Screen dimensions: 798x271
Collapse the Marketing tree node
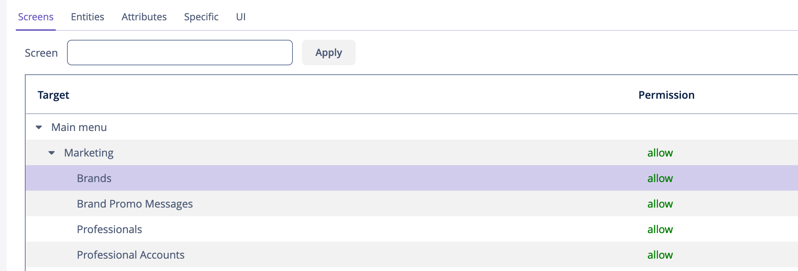52,153
